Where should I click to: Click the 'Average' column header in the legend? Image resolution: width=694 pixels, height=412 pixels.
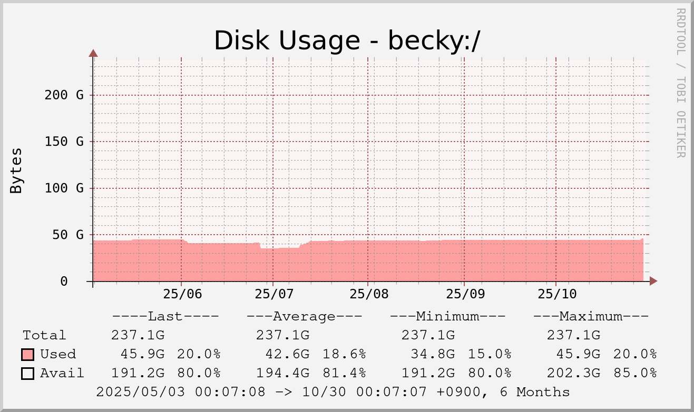click(x=304, y=316)
